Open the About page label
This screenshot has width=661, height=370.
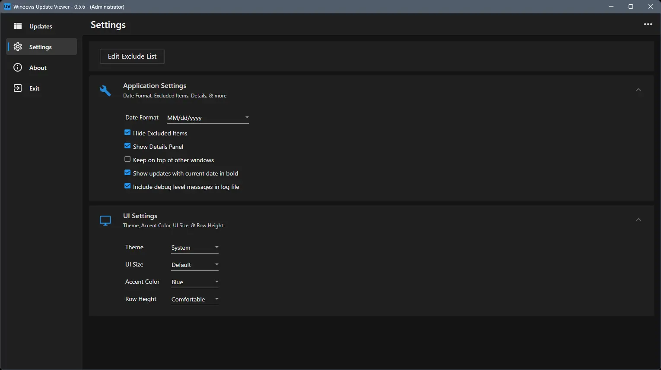coord(38,68)
